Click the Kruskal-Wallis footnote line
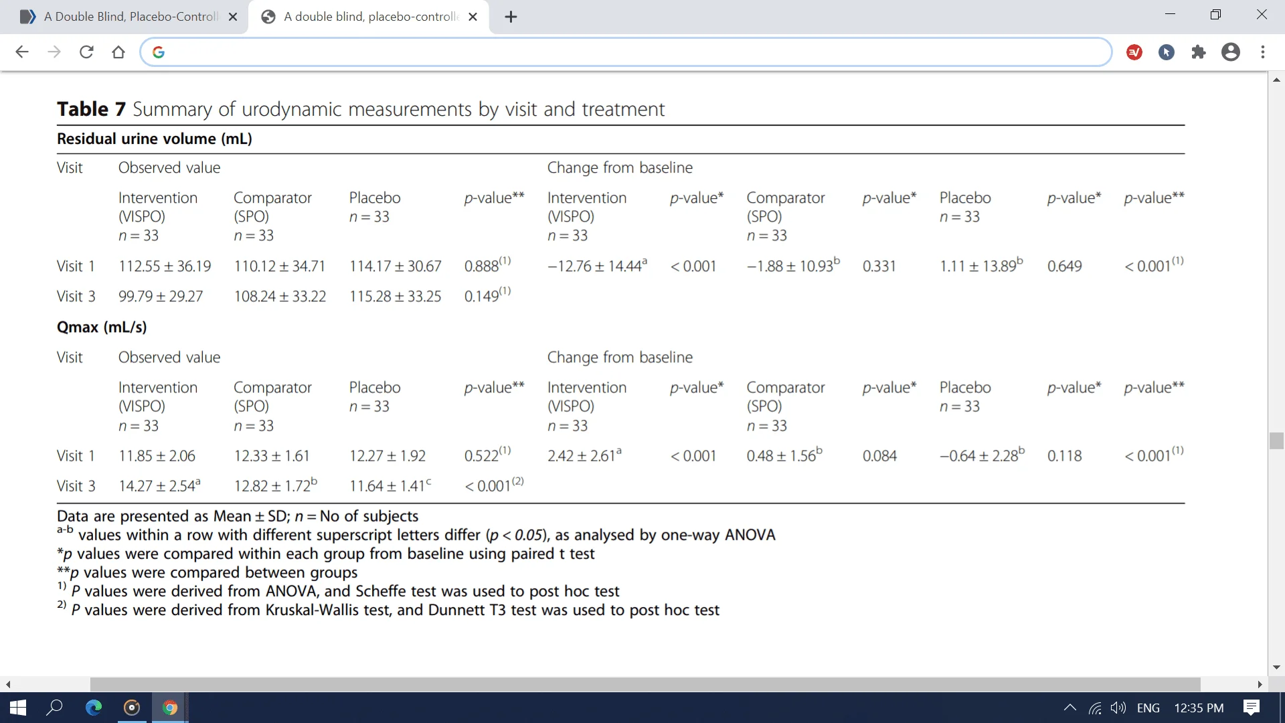 [x=388, y=609]
